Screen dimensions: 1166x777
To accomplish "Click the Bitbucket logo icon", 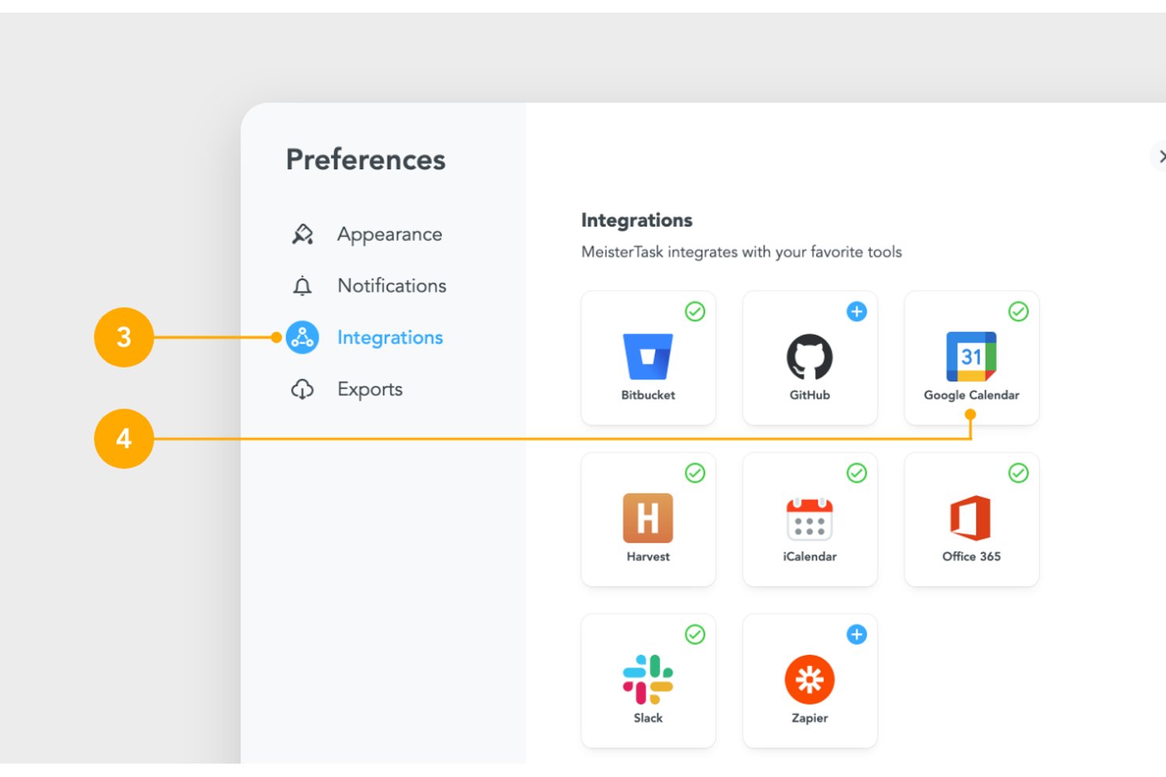I will (648, 357).
